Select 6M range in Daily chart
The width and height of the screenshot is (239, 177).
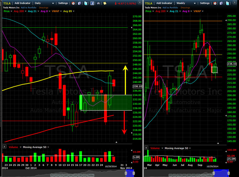coord(66,175)
